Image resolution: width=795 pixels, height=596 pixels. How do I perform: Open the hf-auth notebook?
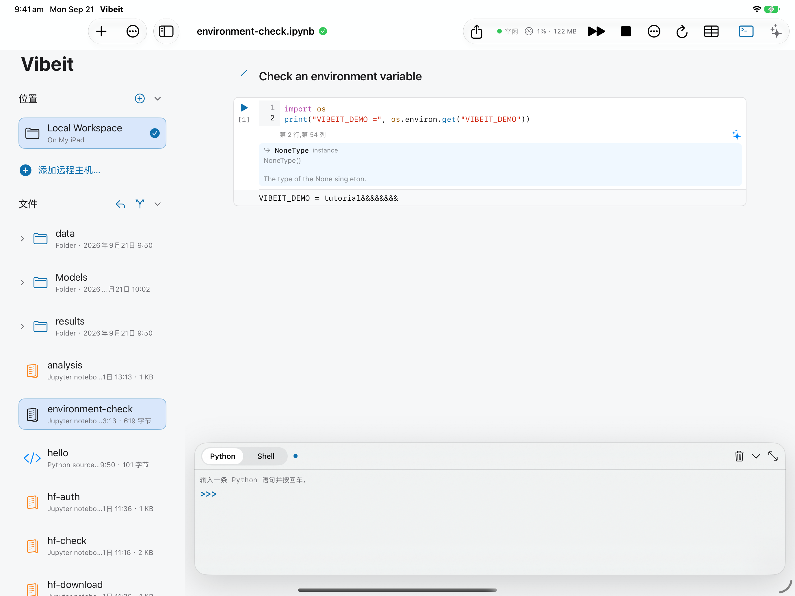[92, 502]
